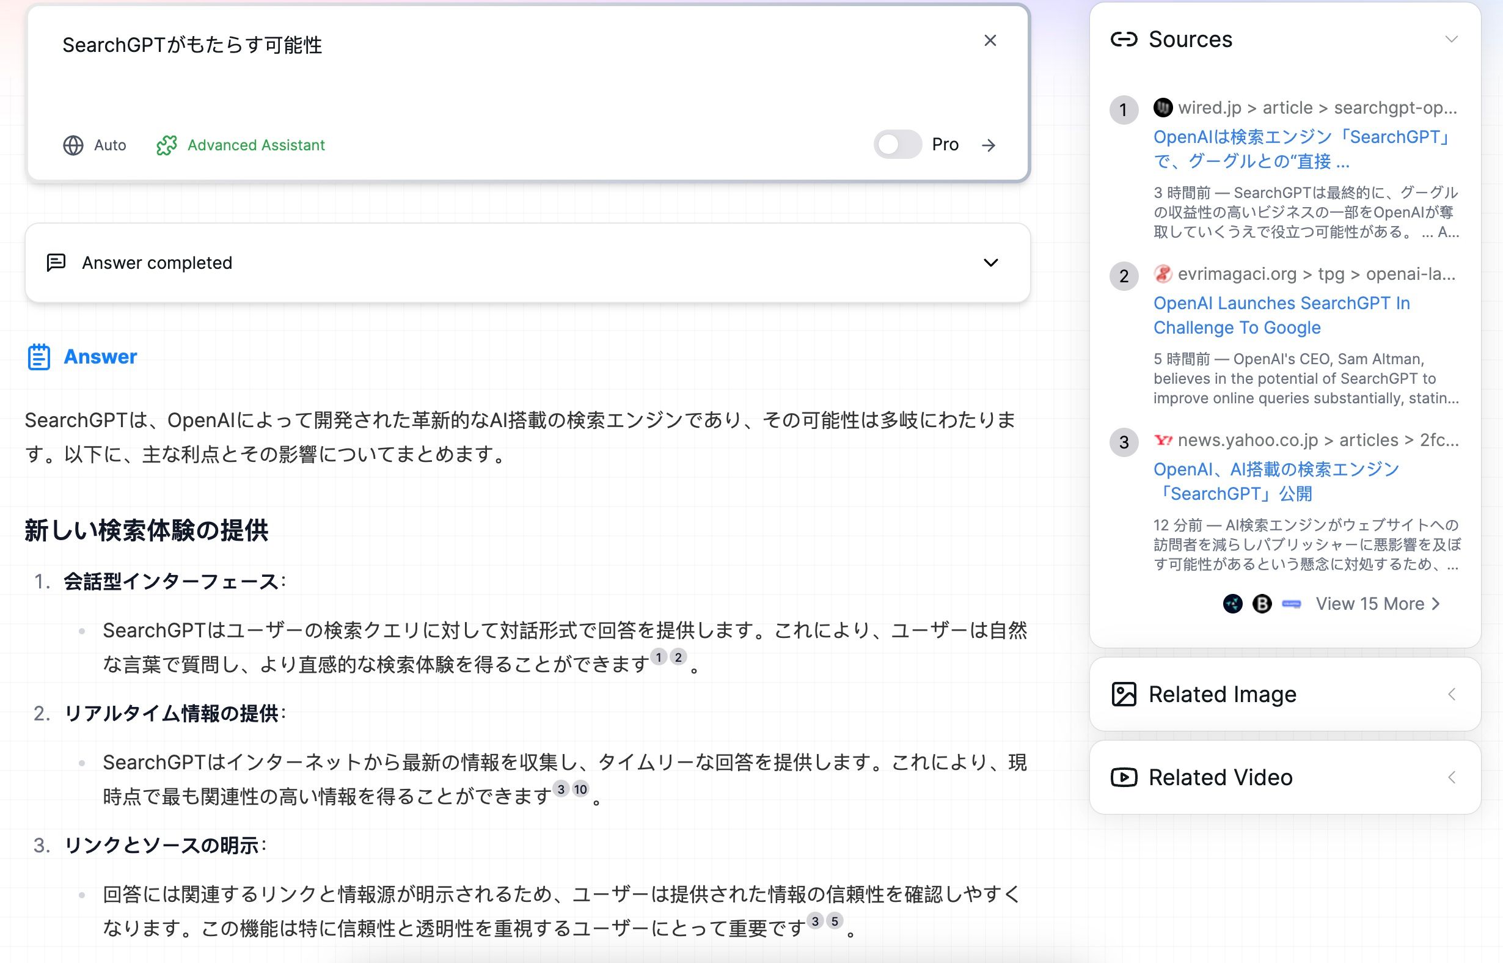Click the Sources title text
This screenshot has width=1503, height=963.
[x=1190, y=39]
